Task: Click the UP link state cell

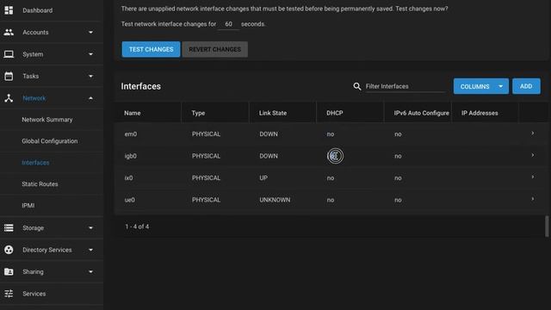Action: pos(263,178)
